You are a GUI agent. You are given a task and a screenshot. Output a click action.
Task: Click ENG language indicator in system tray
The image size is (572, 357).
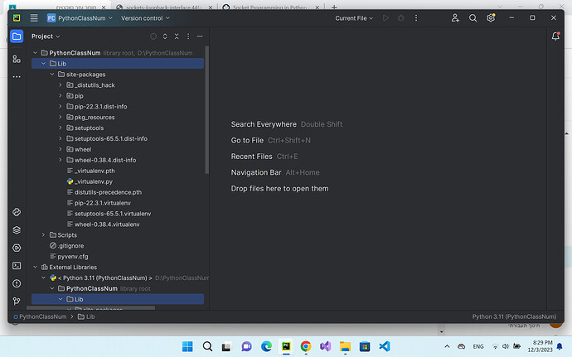point(478,346)
